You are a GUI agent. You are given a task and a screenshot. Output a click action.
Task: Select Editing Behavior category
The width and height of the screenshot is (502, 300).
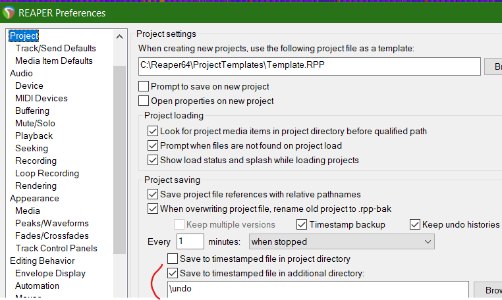click(42, 261)
